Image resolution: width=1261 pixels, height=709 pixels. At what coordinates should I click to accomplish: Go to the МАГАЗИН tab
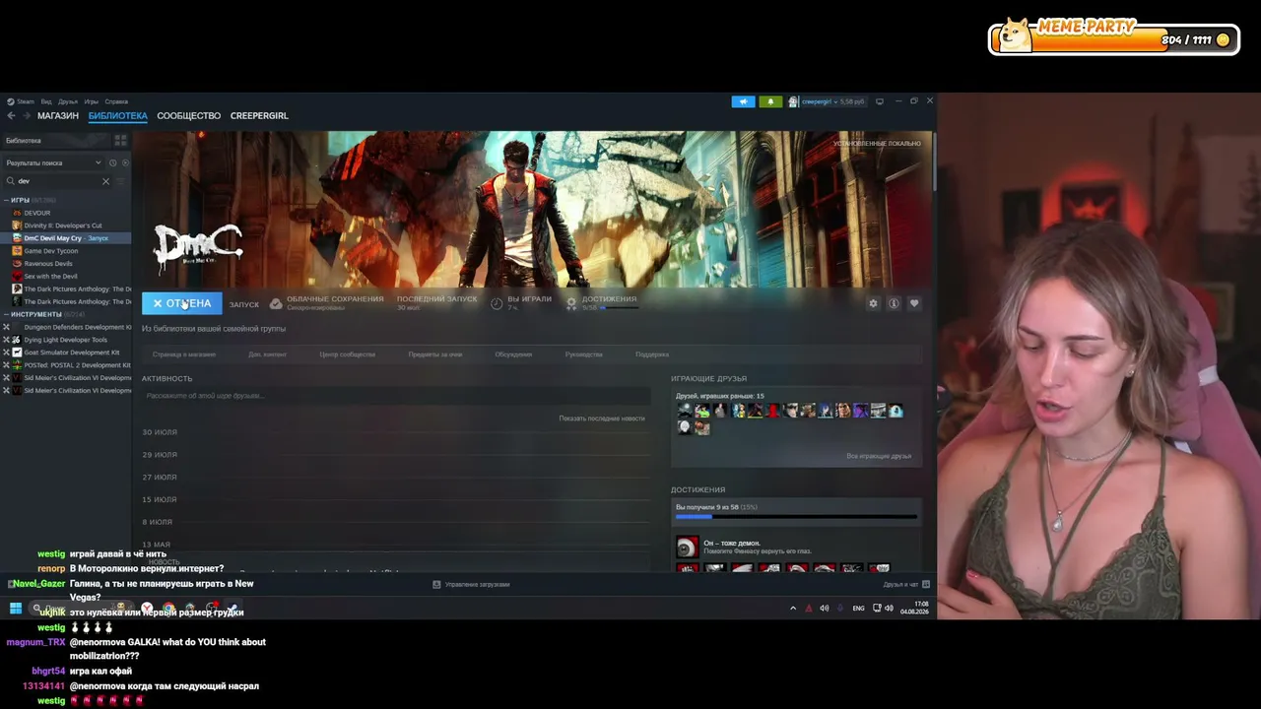58,116
